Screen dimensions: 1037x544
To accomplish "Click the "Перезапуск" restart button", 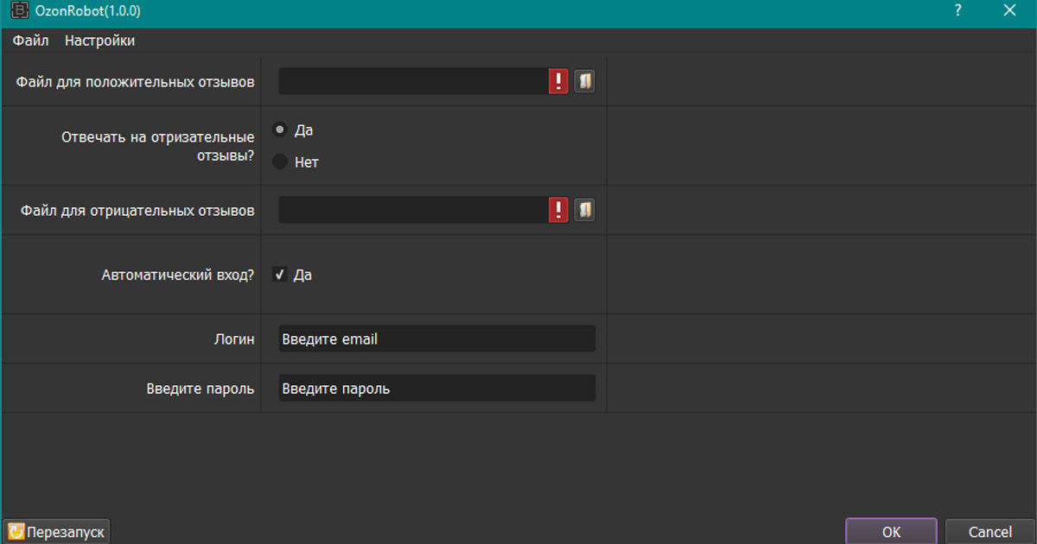I will coord(57,532).
